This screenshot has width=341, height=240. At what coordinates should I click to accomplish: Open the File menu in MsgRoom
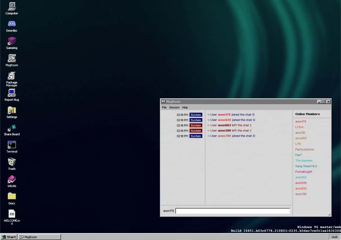pos(164,107)
